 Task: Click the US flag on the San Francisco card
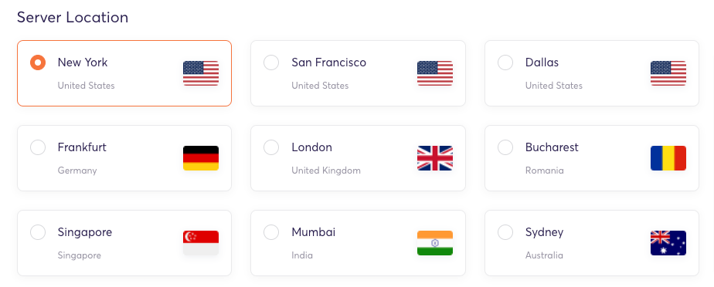pos(435,73)
